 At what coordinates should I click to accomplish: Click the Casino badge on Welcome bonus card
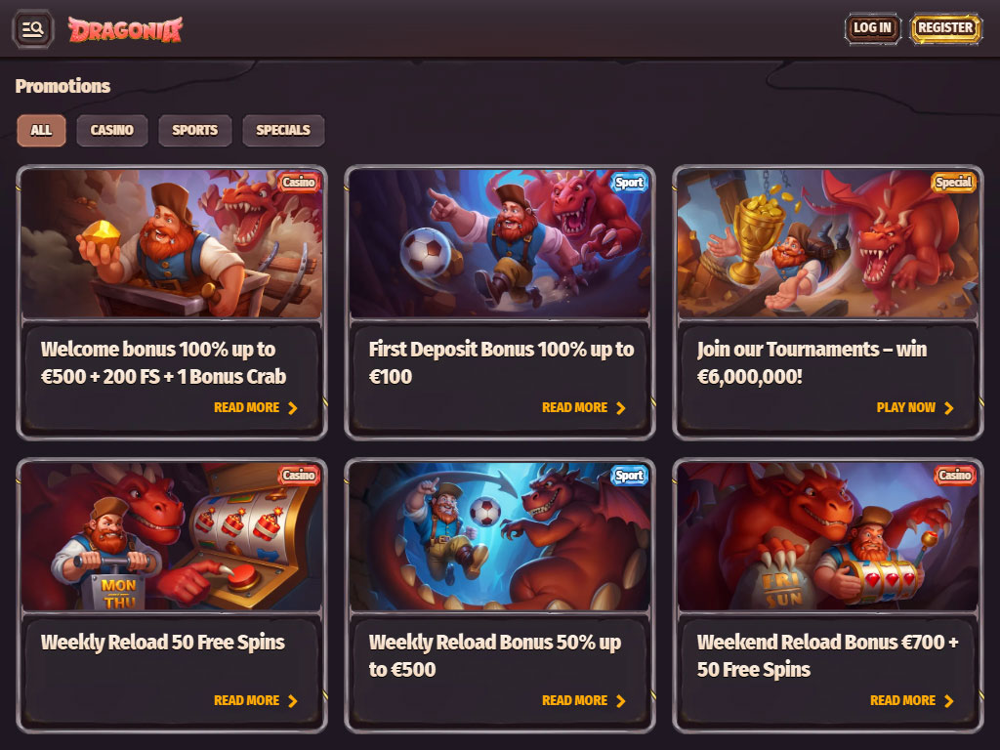click(x=299, y=183)
